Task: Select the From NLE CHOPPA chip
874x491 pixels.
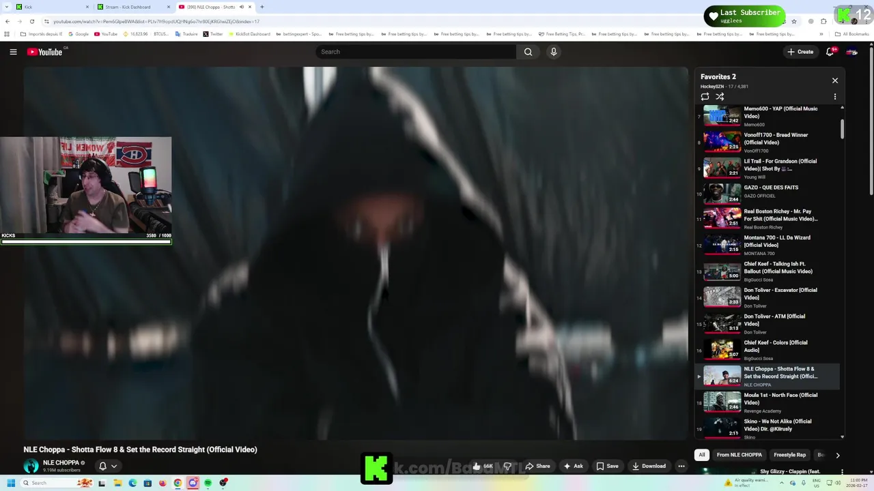Action: tap(739, 455)
